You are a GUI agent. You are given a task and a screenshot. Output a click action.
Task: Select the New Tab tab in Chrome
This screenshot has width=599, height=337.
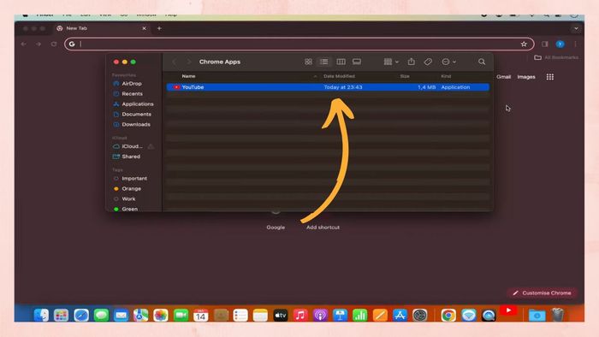click(x=101, y=28)
